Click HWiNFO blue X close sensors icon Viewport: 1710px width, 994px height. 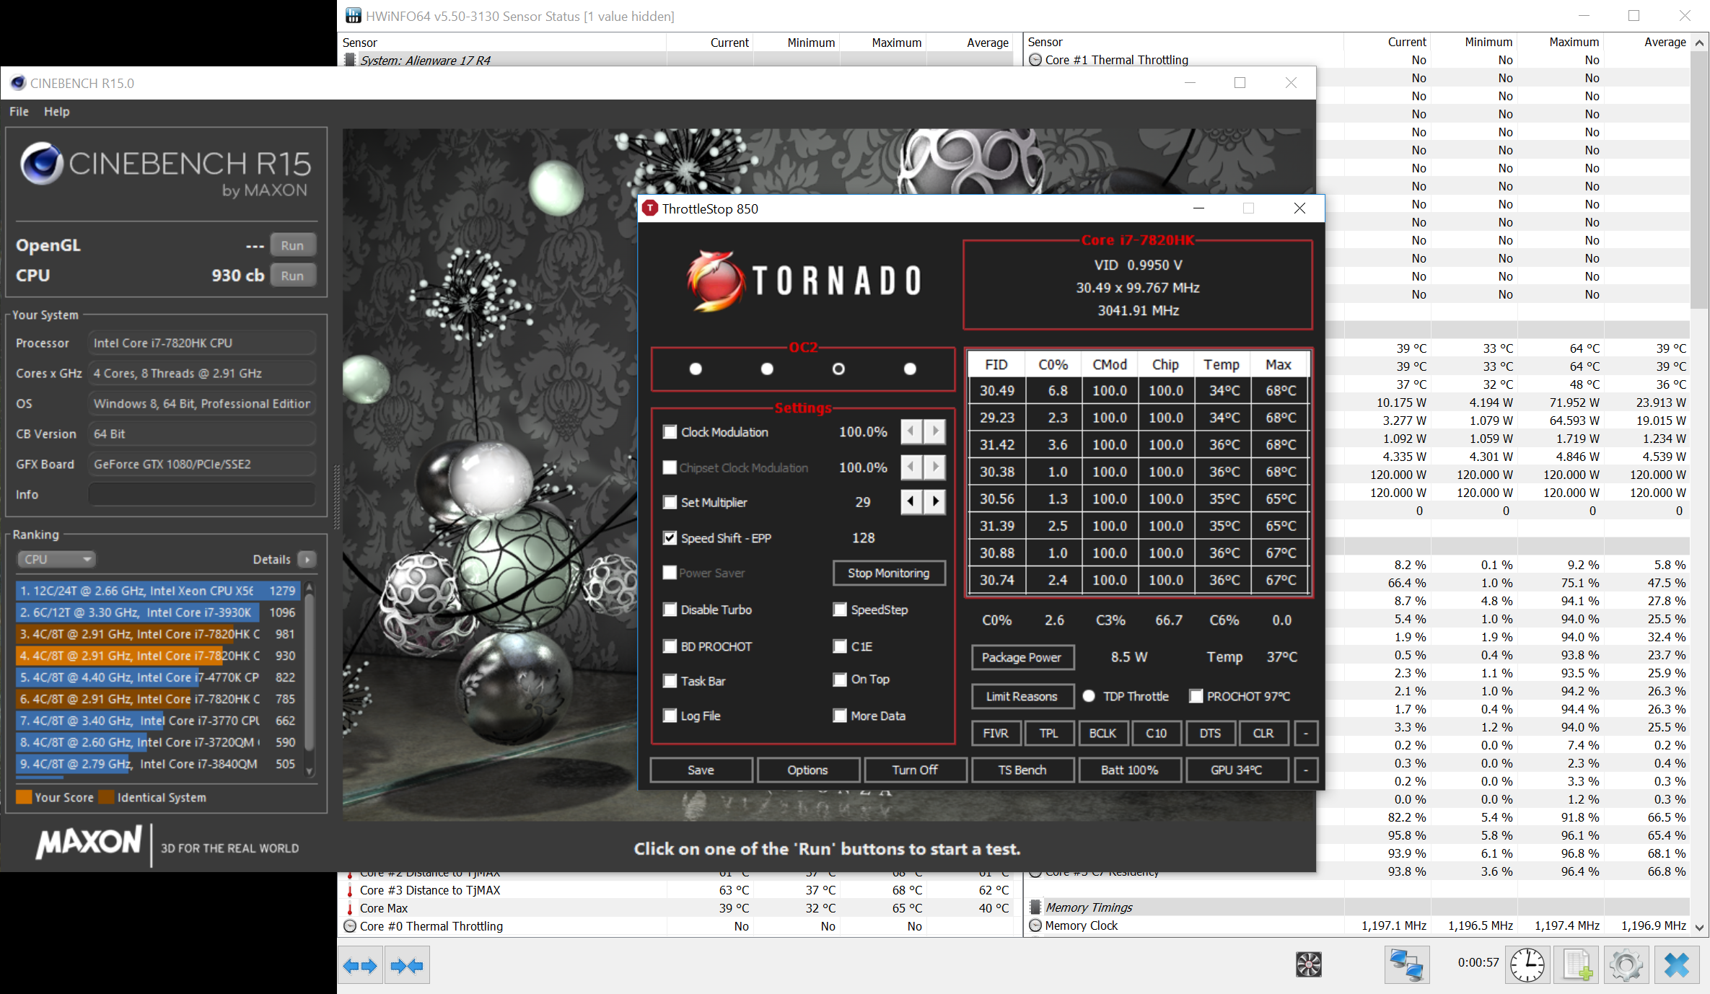click(x=1677, y=964)
